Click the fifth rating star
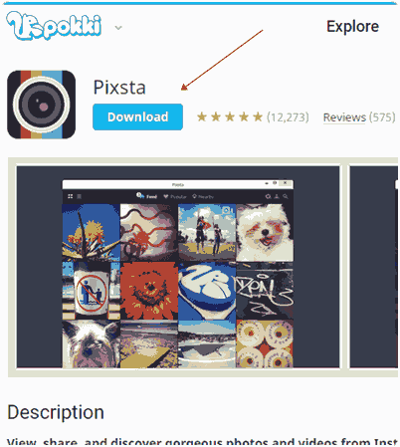The width and height of the screenshot is (400, 447). tap(258, 116)
